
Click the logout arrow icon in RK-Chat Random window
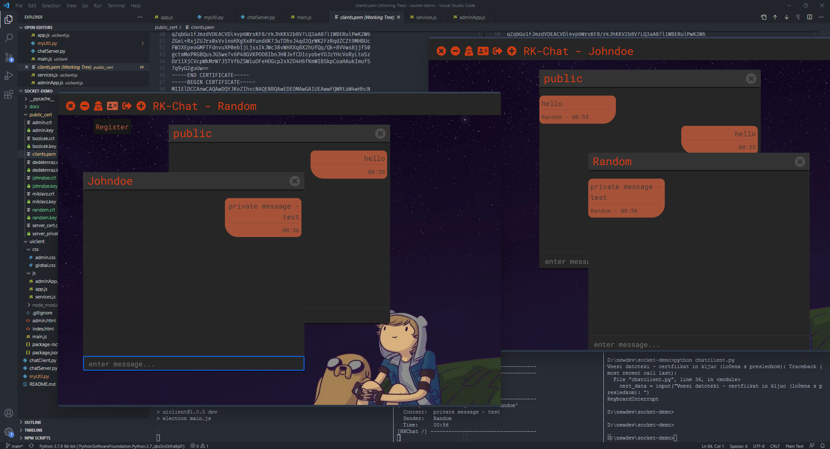click(x=127, y=106)
